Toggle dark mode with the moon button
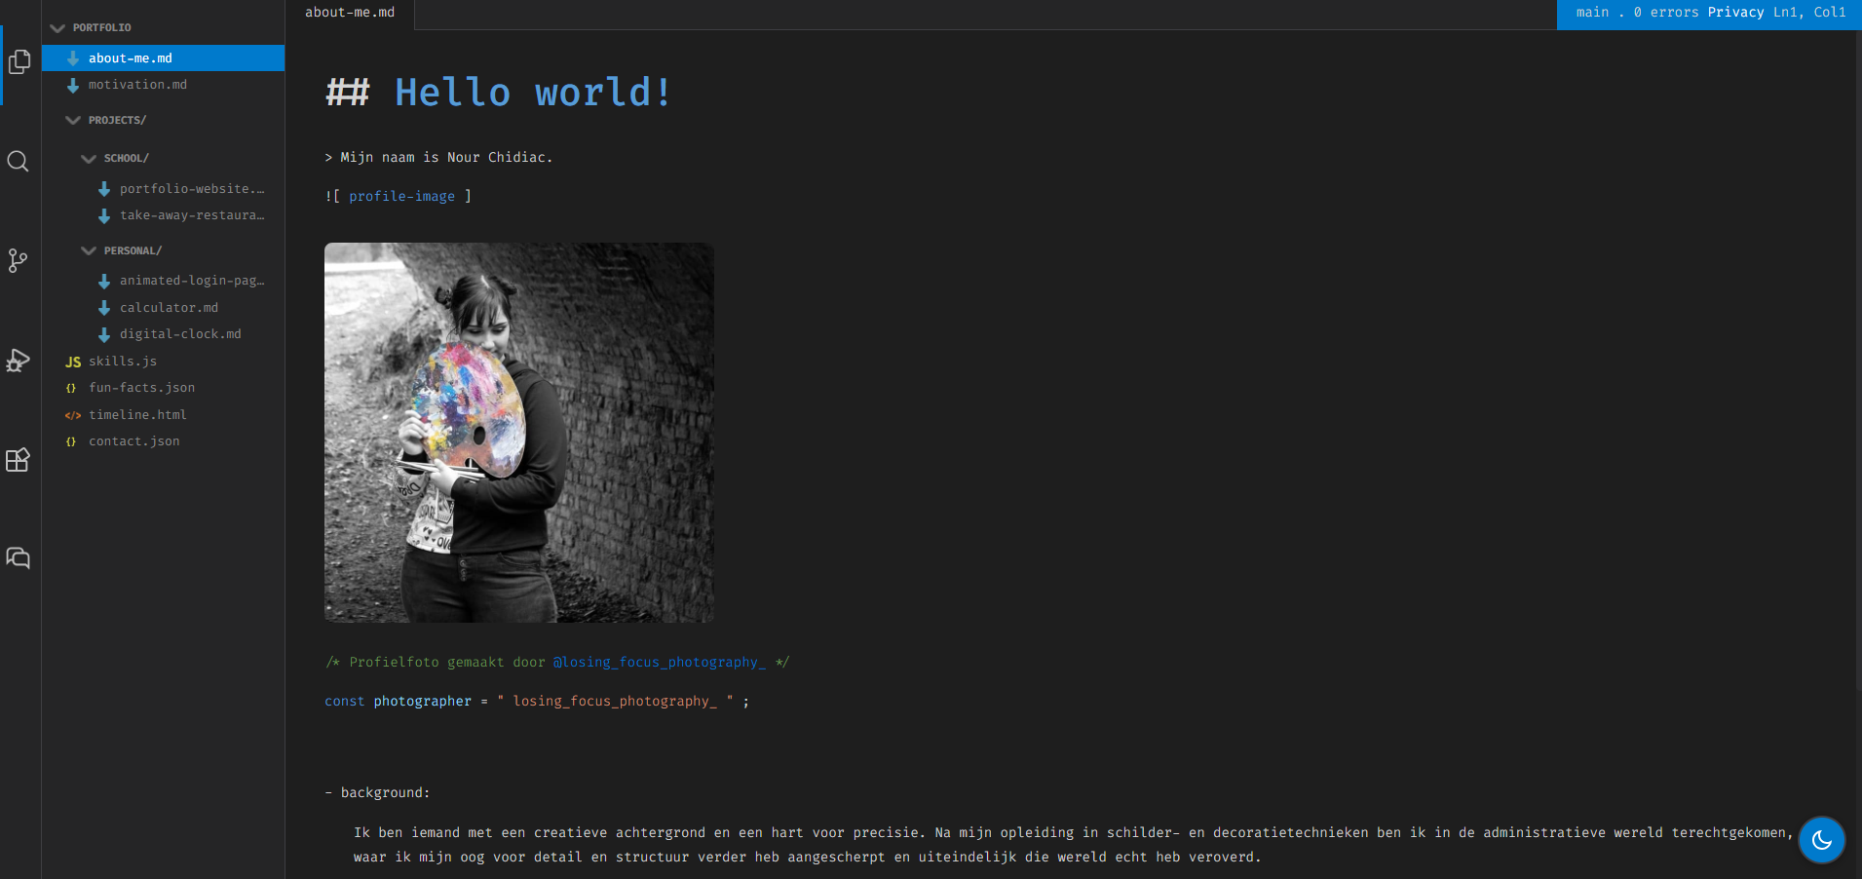Image resolution: width=1862 pixels, height=879 pixels. (x=1821, y=840)
